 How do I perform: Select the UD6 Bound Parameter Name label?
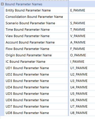tap(27, 100)
